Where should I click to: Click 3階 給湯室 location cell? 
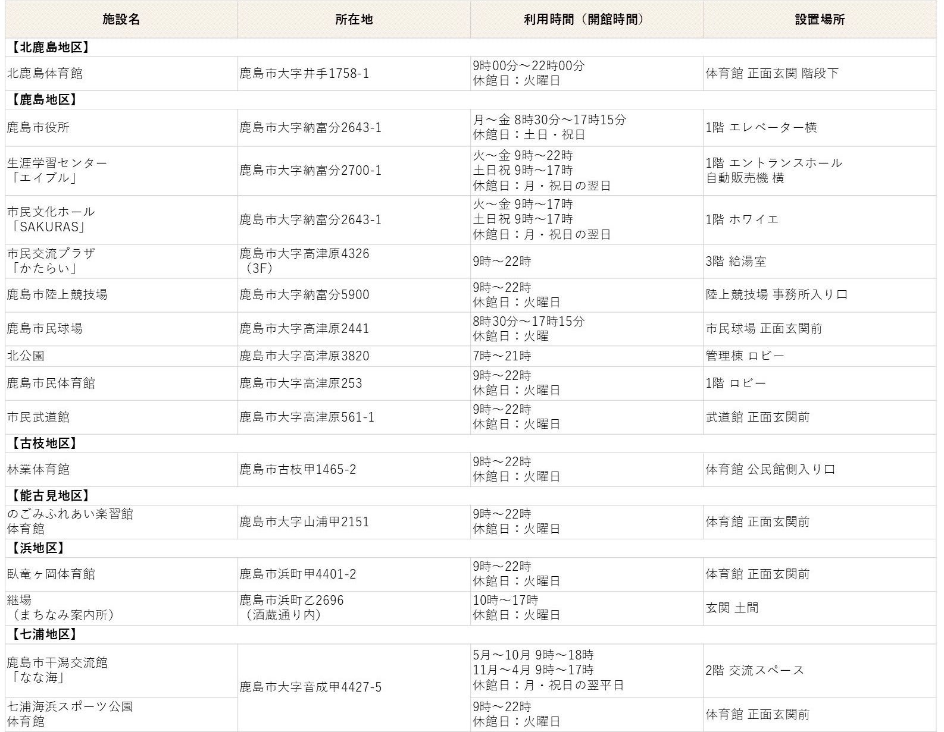[x=736, y=261]
